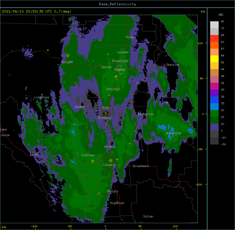Click the Innisfail city label
This screenshot has height=230, width=235.
[113, 89]
